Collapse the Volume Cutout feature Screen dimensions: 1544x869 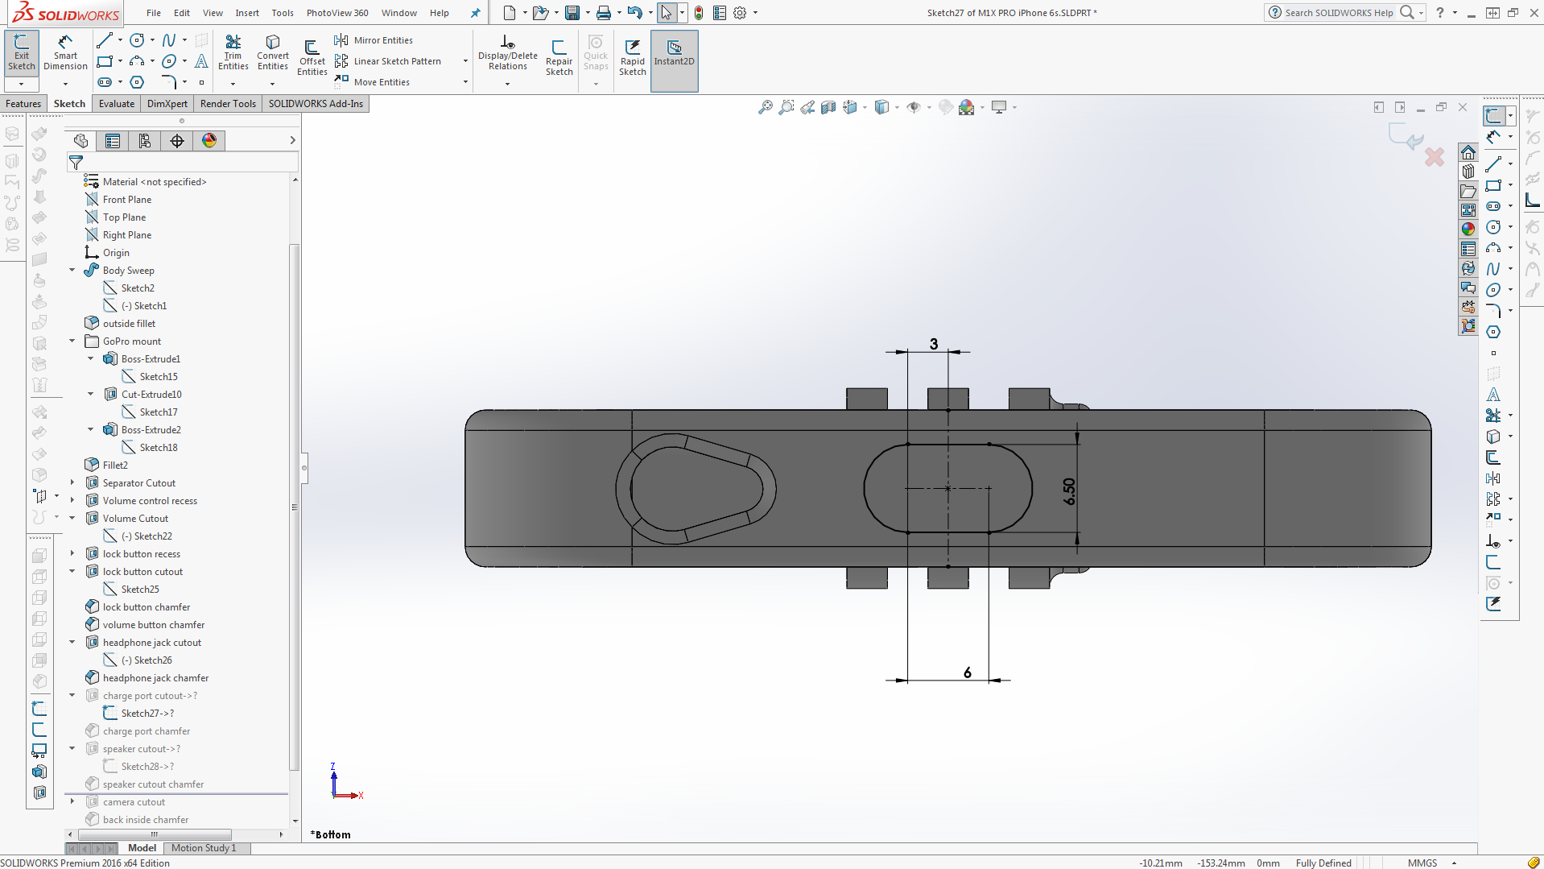pyautogui.click(x=72, y=519)
